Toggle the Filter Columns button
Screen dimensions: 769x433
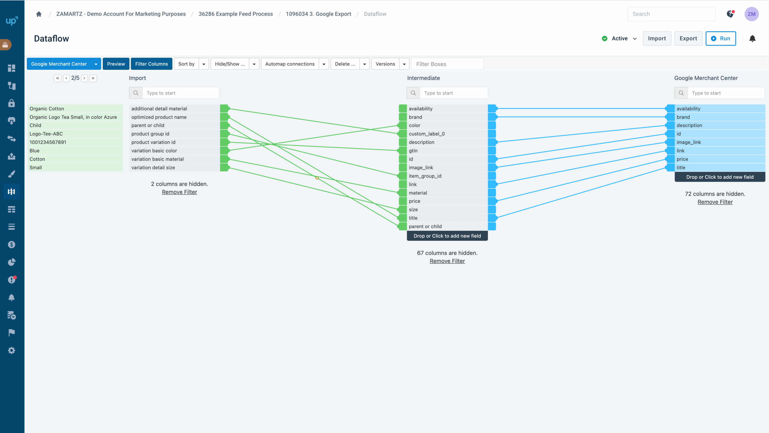(x=151, y=64)
